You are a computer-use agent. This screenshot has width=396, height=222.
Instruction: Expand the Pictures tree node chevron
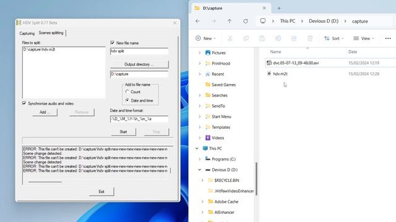pyautogui.click(x=199, y=52)
